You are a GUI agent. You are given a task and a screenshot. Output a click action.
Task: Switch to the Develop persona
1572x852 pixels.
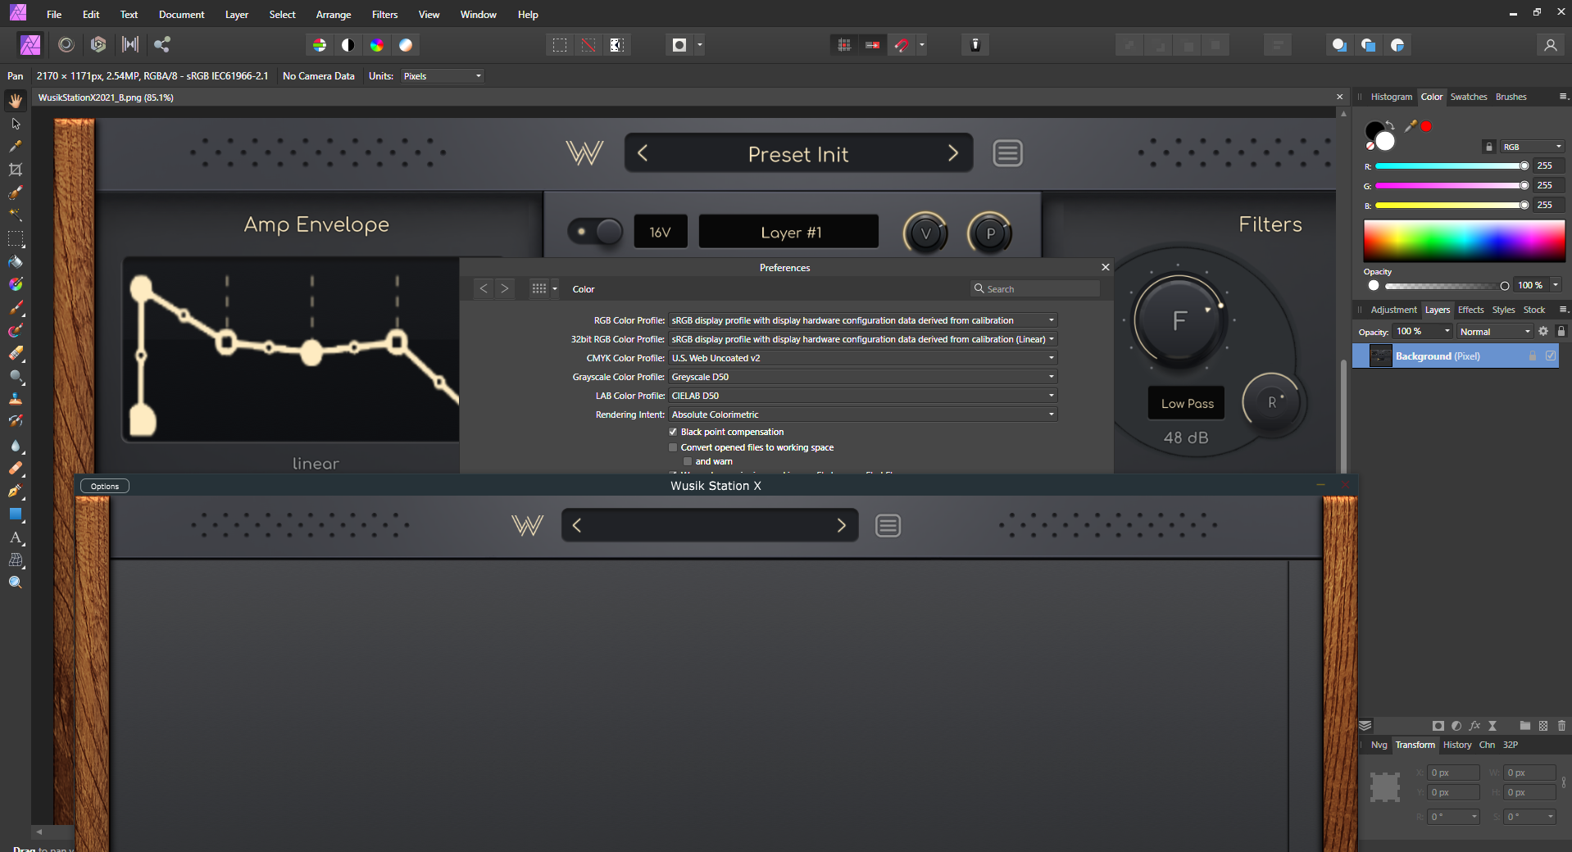pyautogui.click(x=98, y=44)
